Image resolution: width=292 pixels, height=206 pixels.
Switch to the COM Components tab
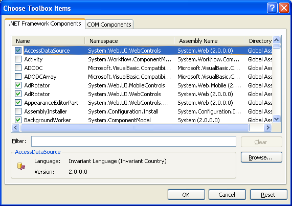pos(109,25)
